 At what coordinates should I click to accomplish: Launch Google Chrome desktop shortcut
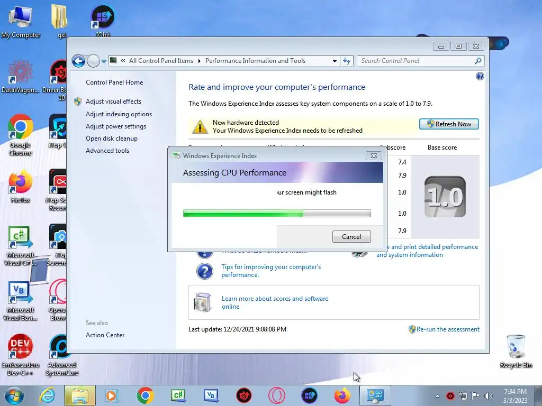20,135
